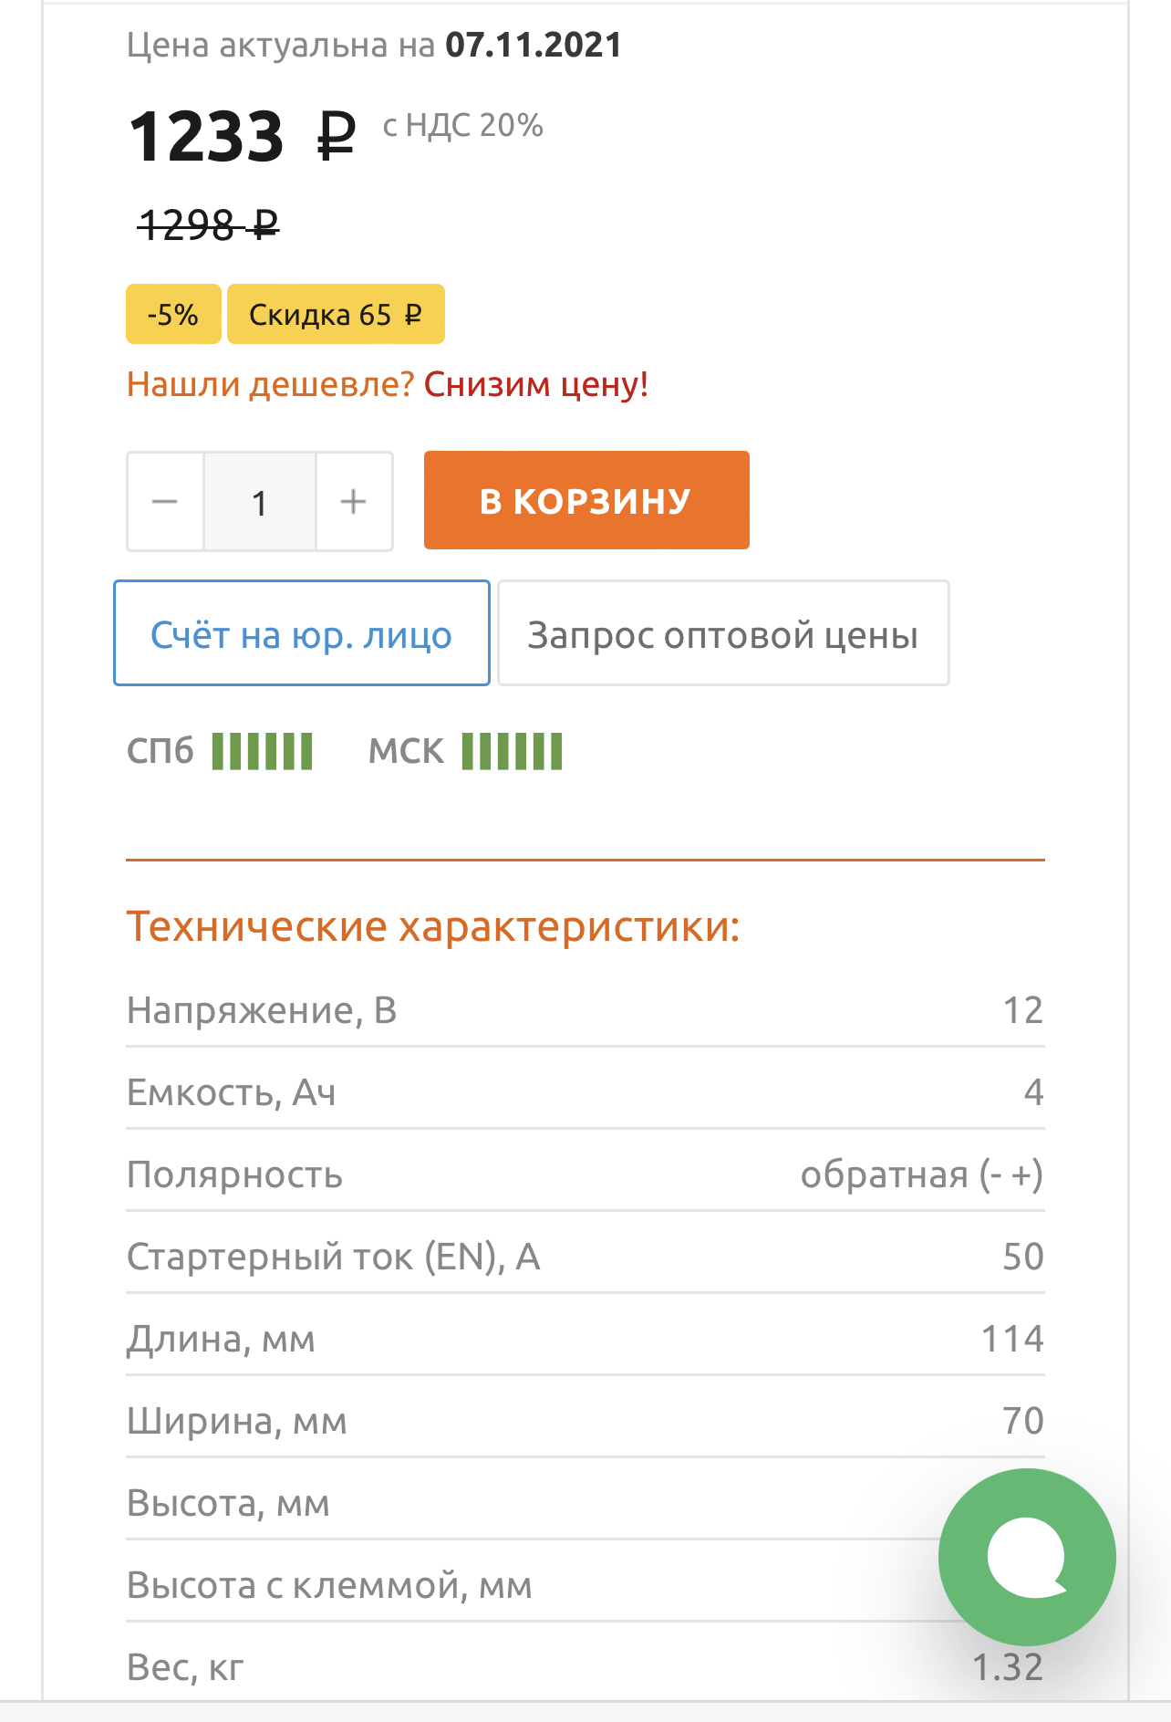The width and height of the screenshot is (1171, 1722).
Task: Click the «Емкость, Ач» specification row
Action: pyautogui.click(x=584, y=1092)
